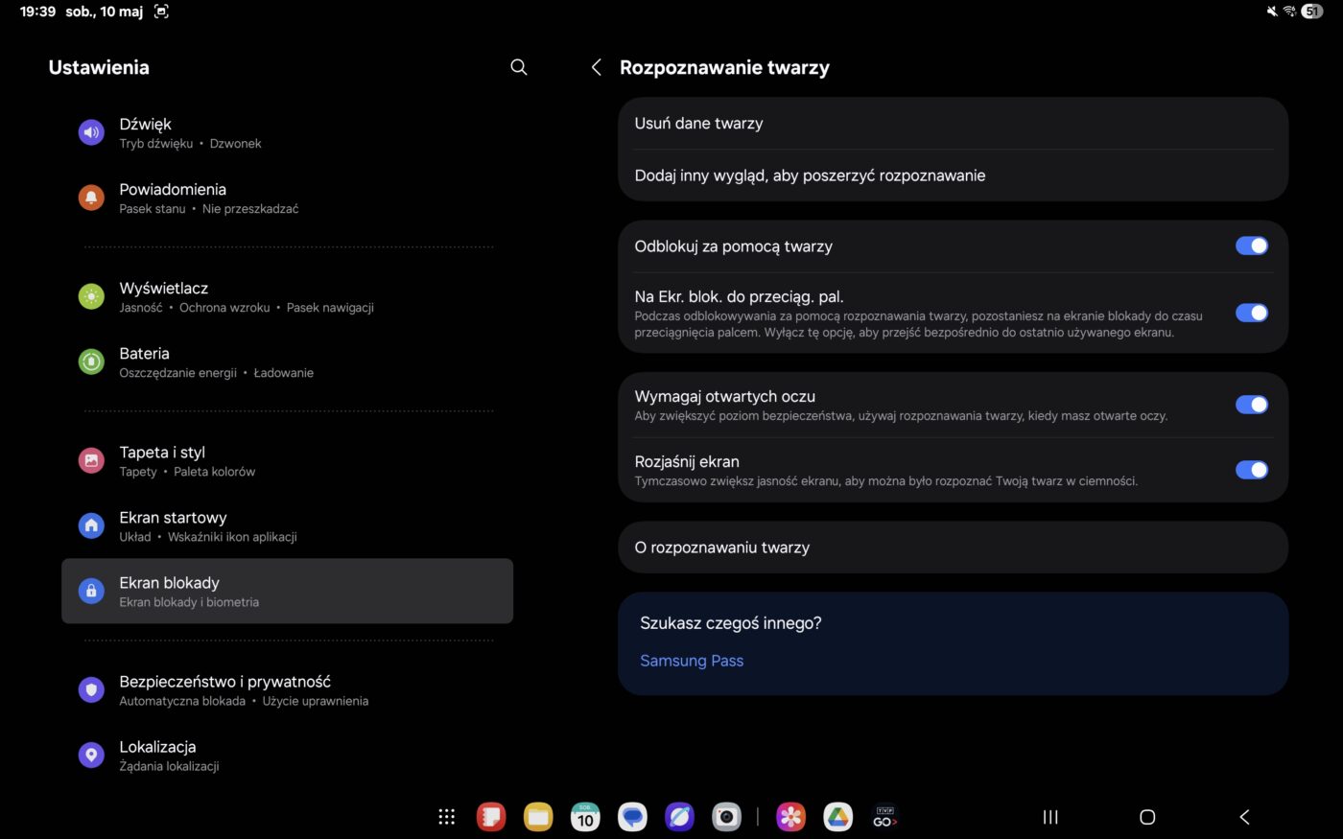The image size is (1343, 839).
Task: Open the apps drawer grid icon
Action: point(446,817)
